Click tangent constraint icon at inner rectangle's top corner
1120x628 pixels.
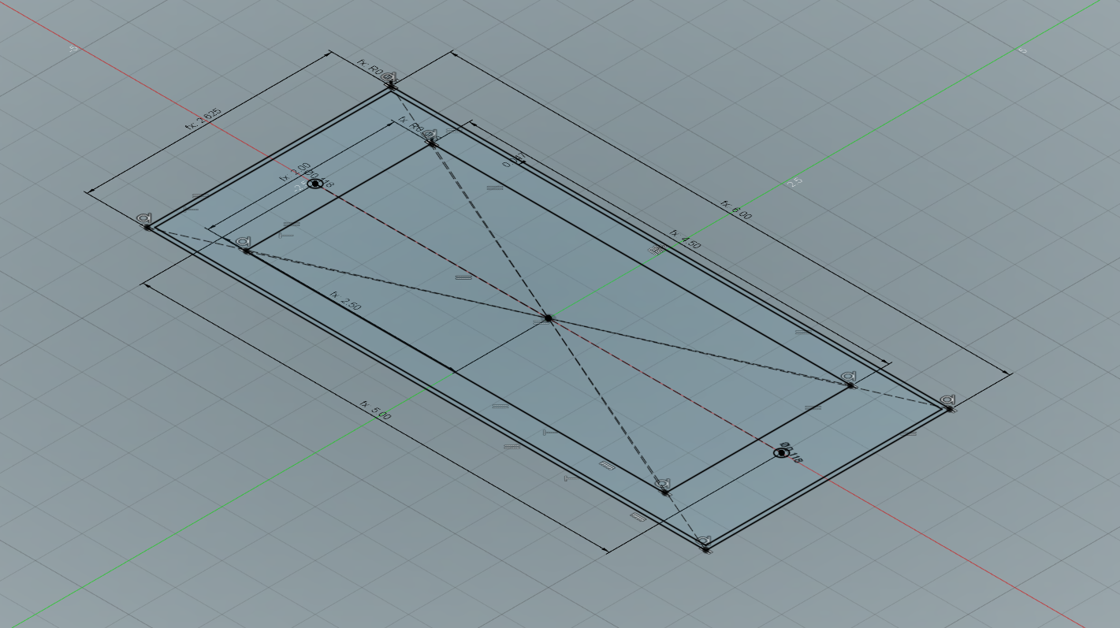(x=430, y=134)
